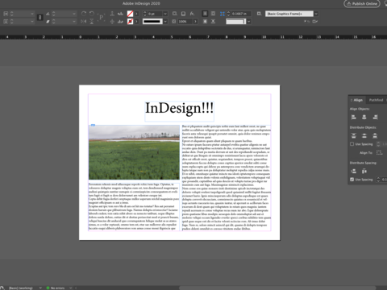Click the fill color swatch in control bar
This screenshot has width=387, height=290.
[130, 14]
